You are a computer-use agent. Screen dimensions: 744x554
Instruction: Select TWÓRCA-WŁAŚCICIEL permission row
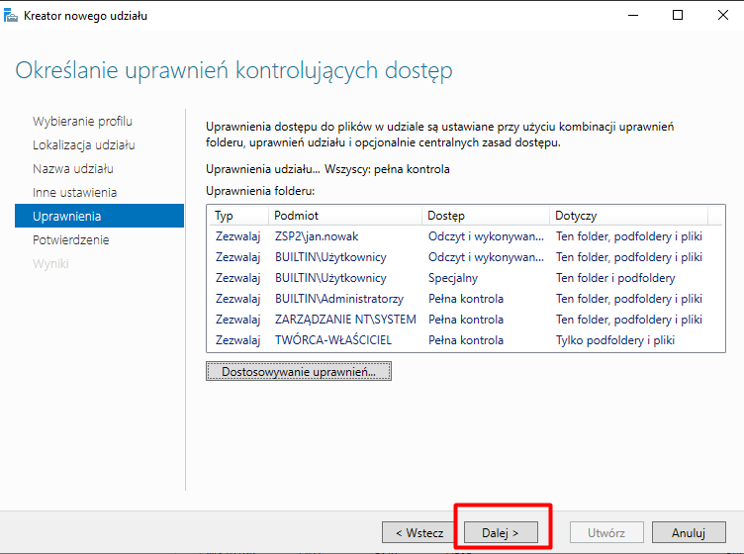coord(333,340)
